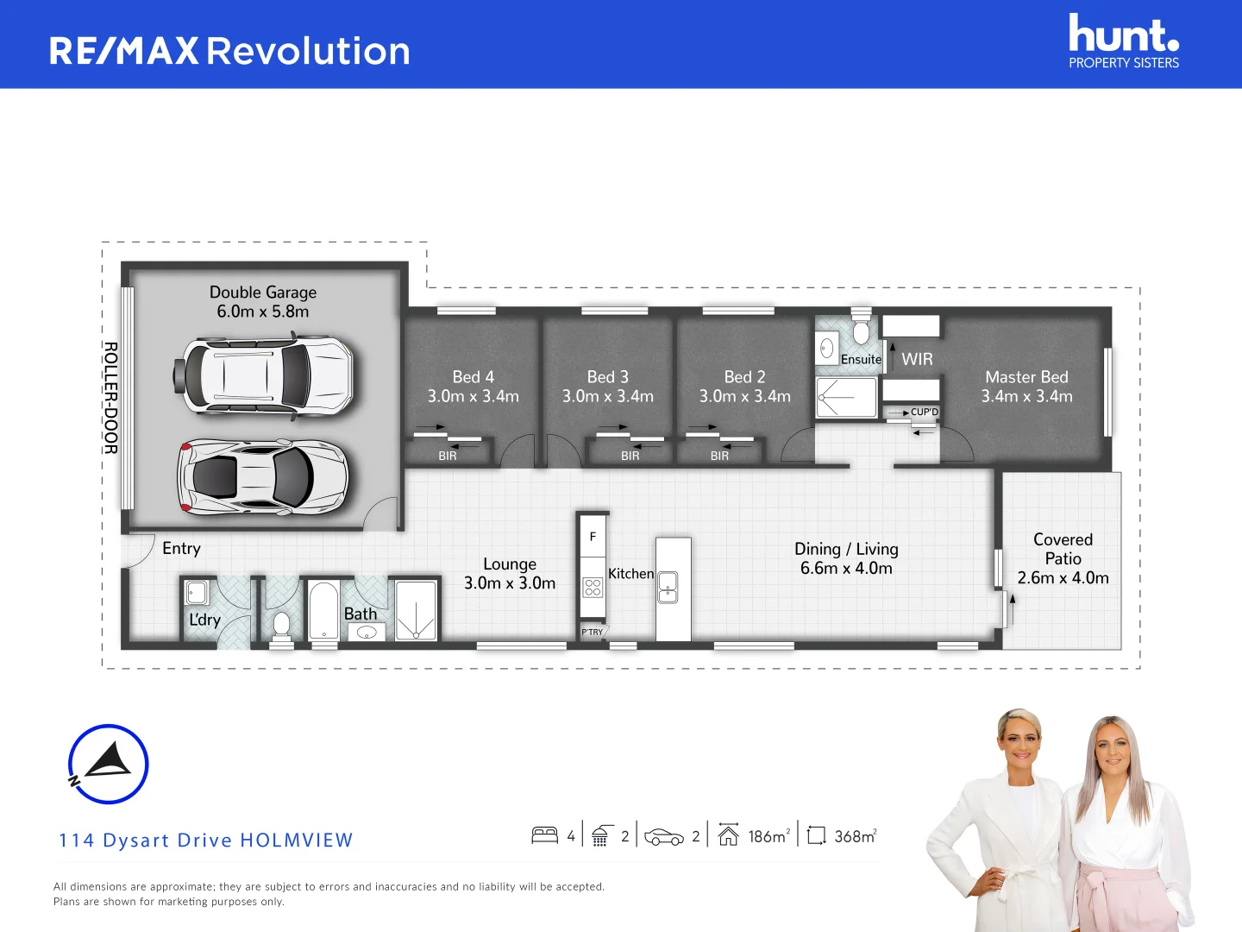Click the 114 Dysart Drive HOLMVIEW address
The image size is (1242, 932).
pos(206,841)
